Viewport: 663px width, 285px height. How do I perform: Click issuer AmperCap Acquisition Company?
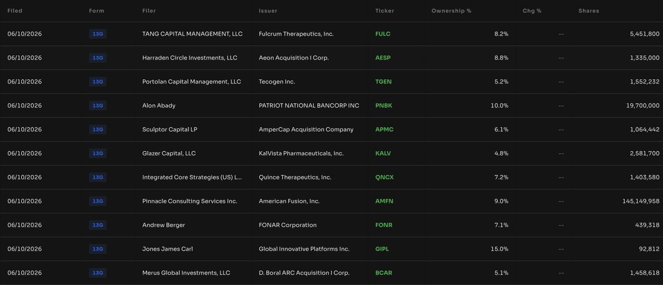point(306,130)
